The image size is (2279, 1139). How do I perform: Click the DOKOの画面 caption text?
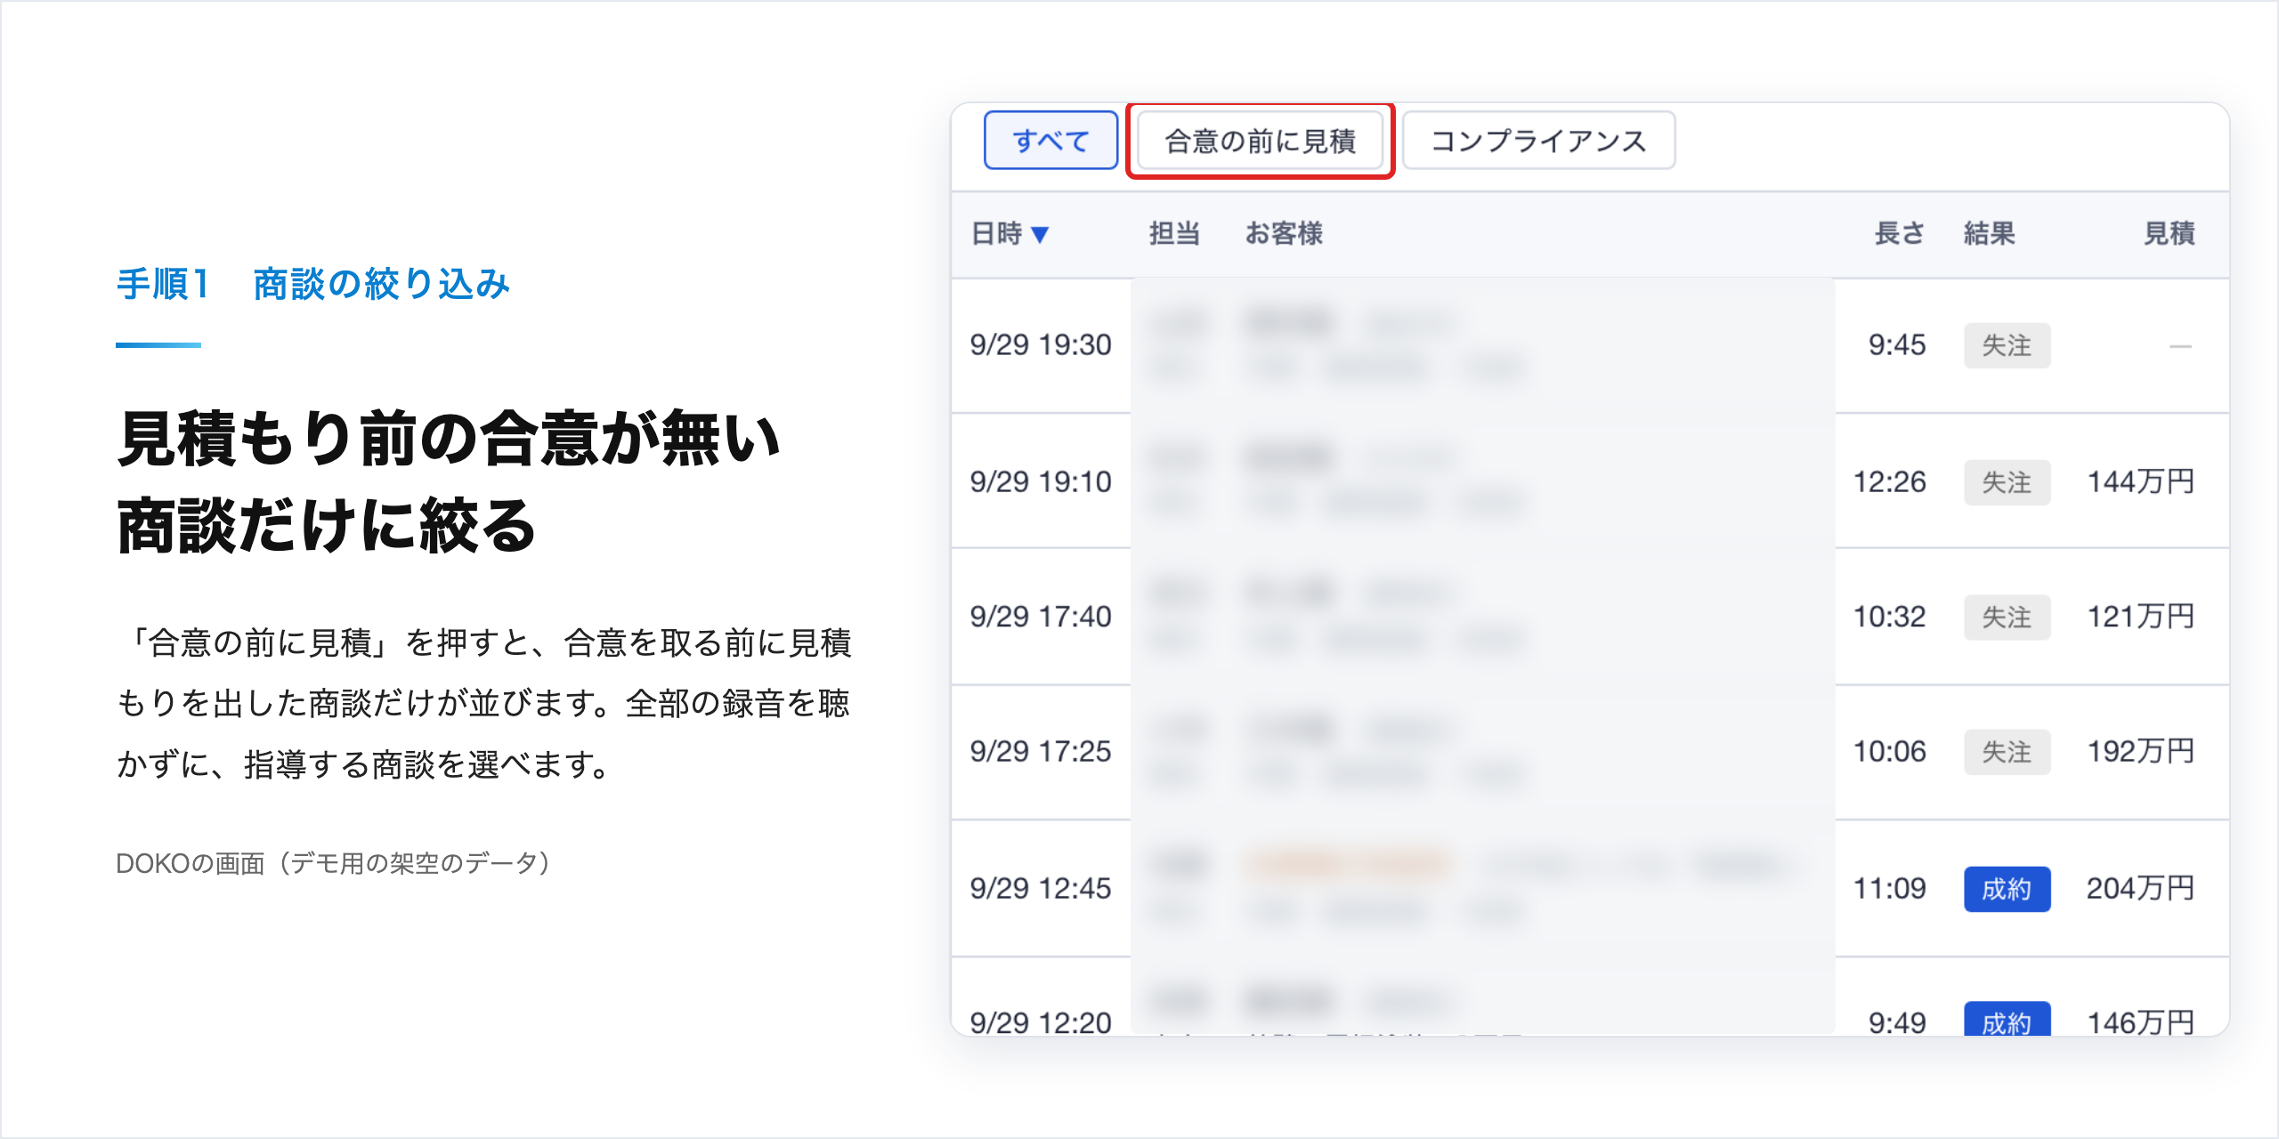pyautogui.click(x=334, y=863)
